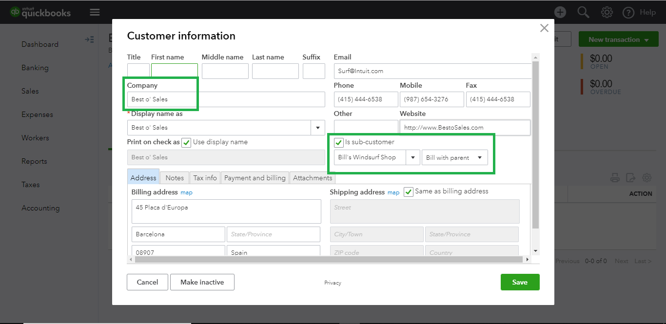666x324 pixels.
Task: Open the Billing address map link
Action: point(186,192)
